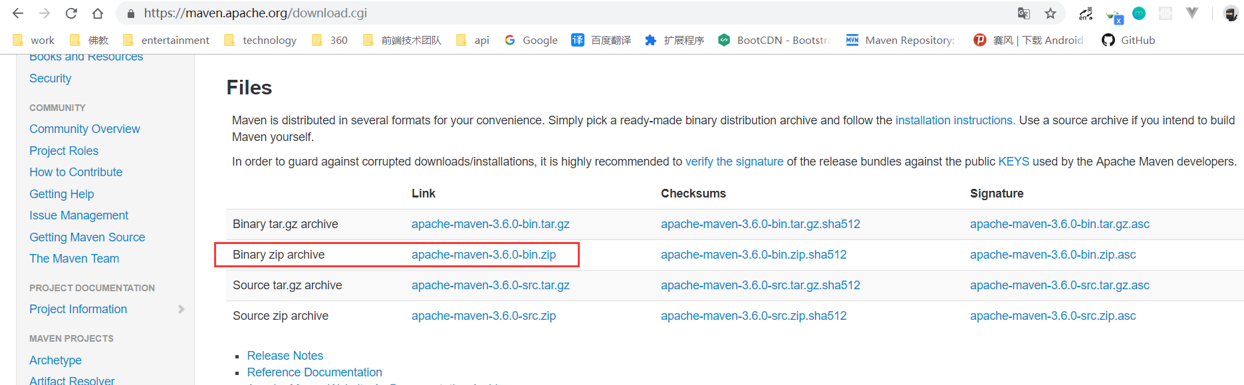Viewport: 1244px width, 385px height.
Task: Open apache-maven-3.6.0-bin.tar.gz.sha512 checksum
Action: coord(761,224)
